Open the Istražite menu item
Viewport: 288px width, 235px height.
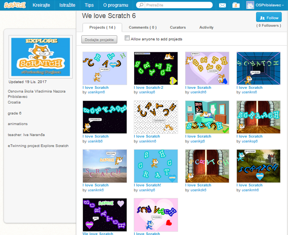pyautogui.click(x=67, y=5)
